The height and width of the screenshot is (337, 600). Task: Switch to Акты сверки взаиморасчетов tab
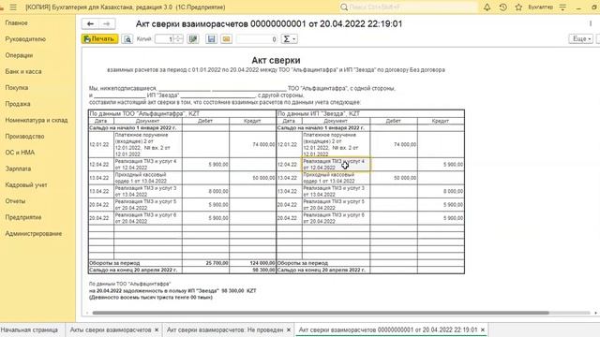(111, 330)
